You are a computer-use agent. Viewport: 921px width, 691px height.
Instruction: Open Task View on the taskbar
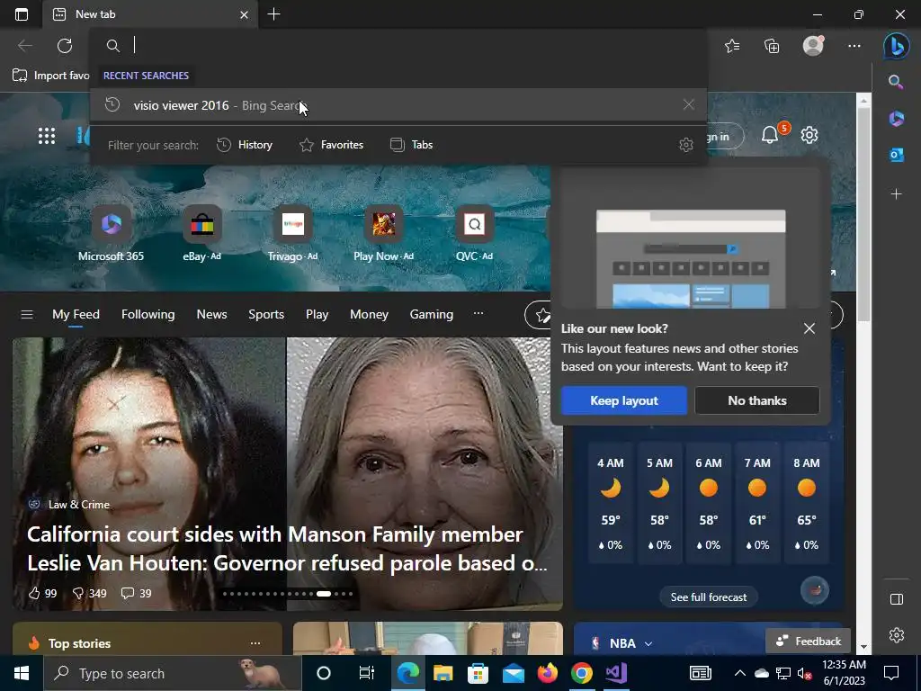[367, 673]
